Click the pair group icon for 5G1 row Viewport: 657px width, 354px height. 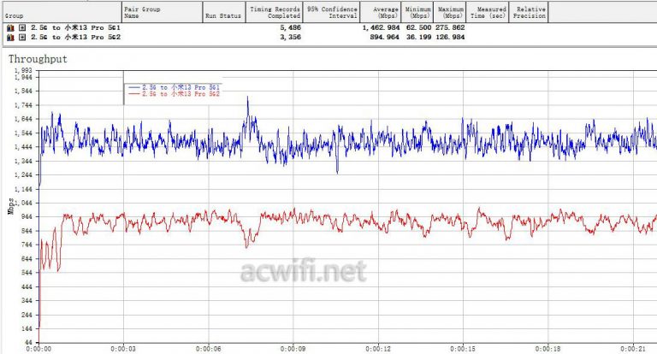point(10,28)
